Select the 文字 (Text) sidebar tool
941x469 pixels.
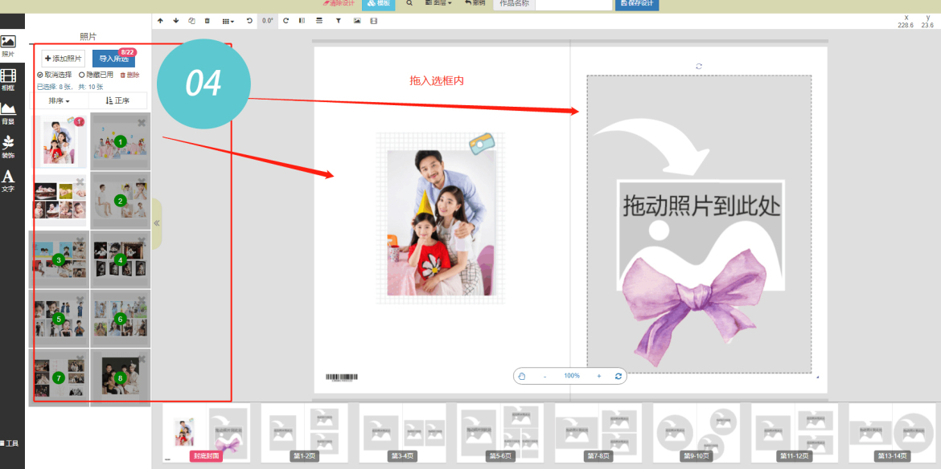click(x=8, y=180)
